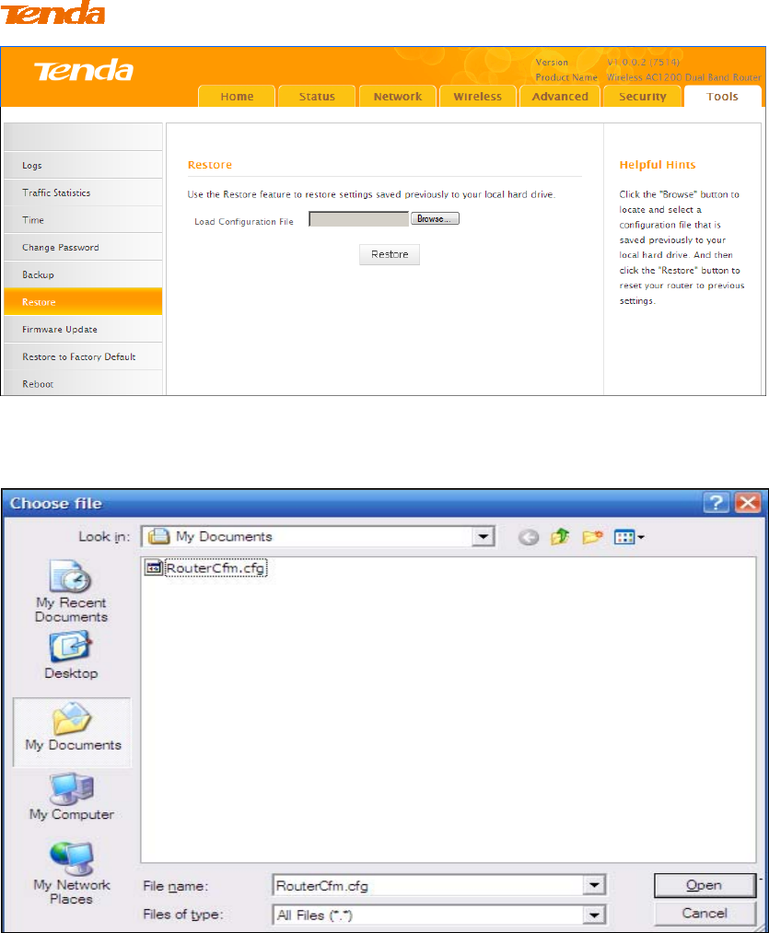The width and height of the screenshot is (769, 933).
Task: Click the Up One Level folder icon
Action: [x=560, y=537]
